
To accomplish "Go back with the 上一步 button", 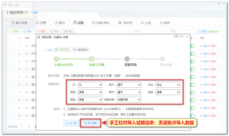I will [71, 123].
